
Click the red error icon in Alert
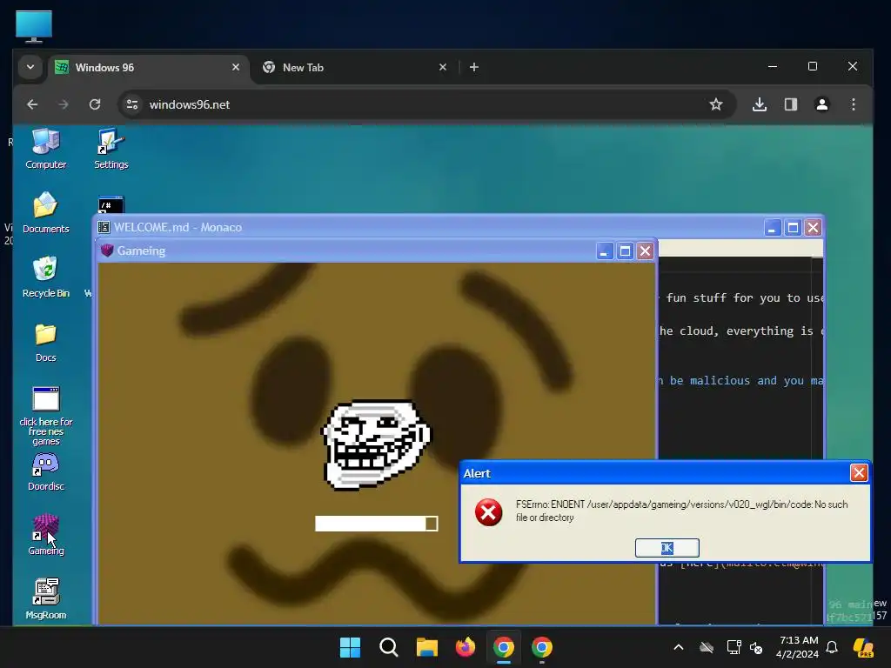click(x=489, y=512)
